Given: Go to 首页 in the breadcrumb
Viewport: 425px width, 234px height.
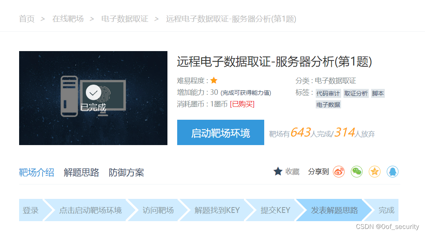Looking at the screenshot, I should [x=27, y=19].
